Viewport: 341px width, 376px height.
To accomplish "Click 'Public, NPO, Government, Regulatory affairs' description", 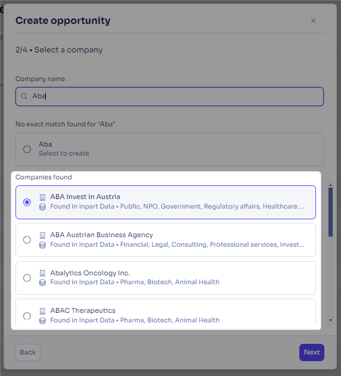I will pos(190,206).
